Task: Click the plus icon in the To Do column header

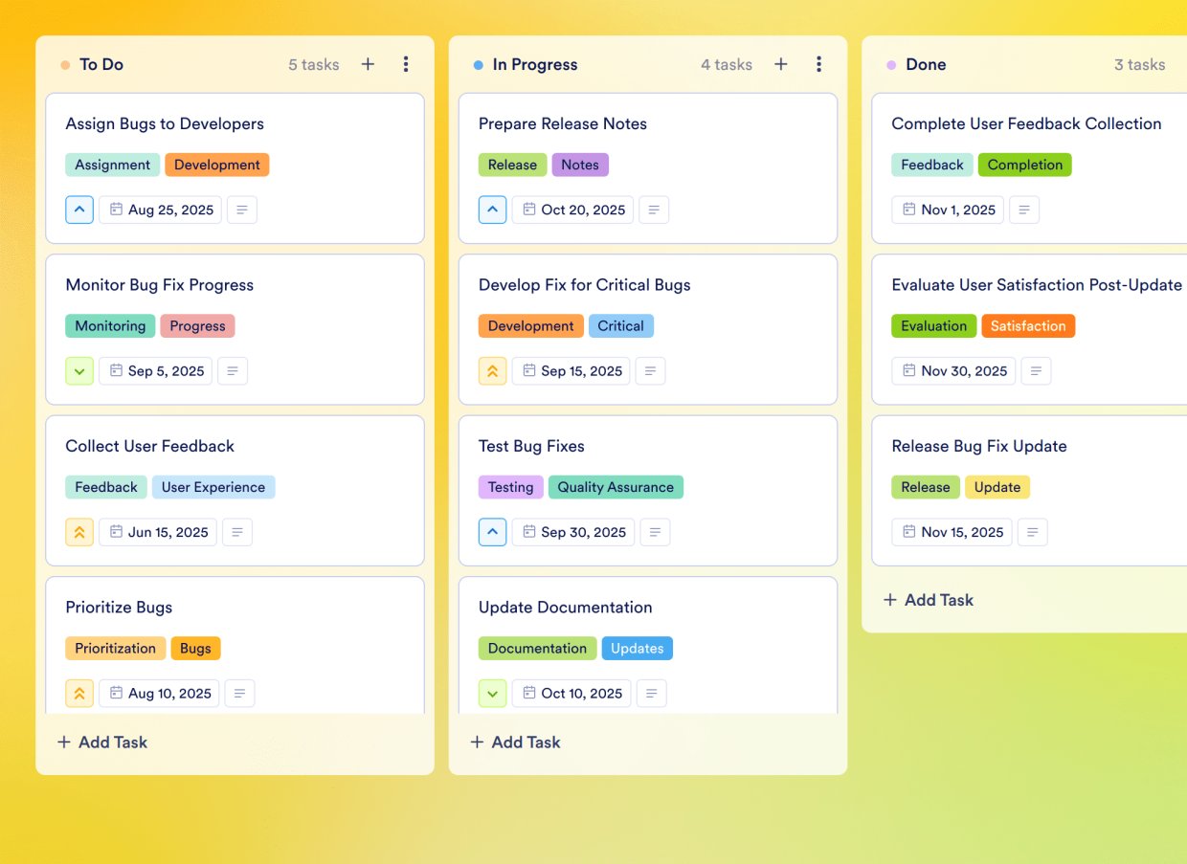Action: point(368,64)
